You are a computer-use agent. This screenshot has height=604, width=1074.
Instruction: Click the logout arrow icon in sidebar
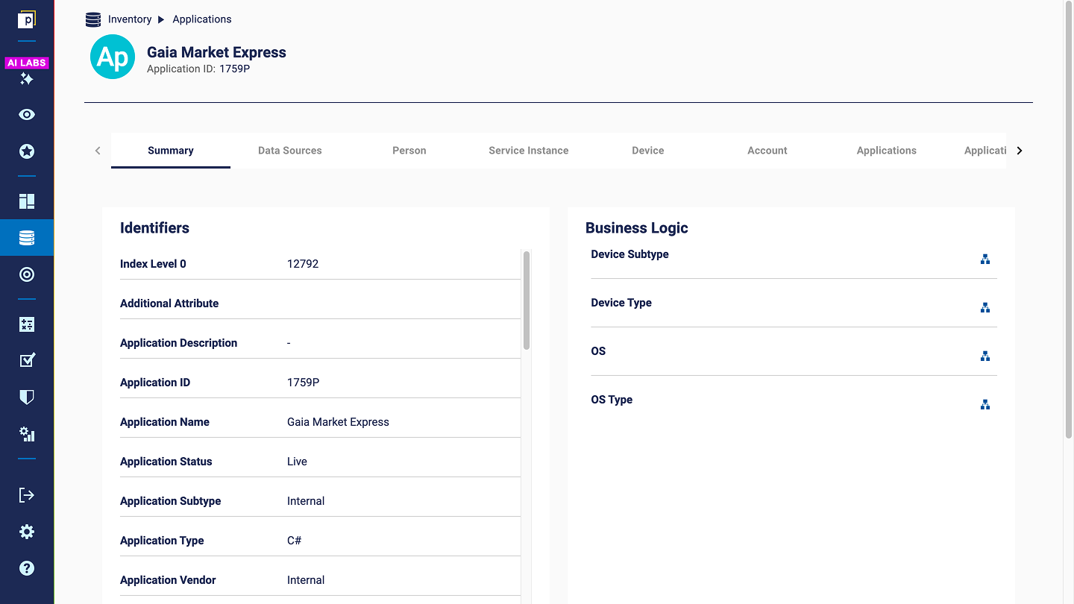pos(27,495)
